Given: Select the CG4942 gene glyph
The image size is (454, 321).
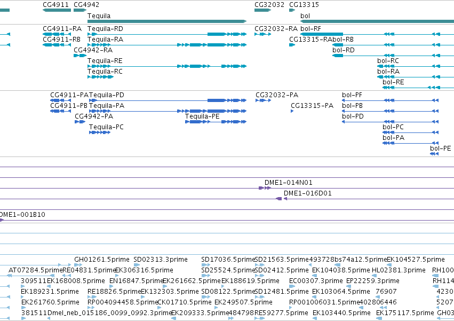Looking at the screenshot, I should (80, 10).
